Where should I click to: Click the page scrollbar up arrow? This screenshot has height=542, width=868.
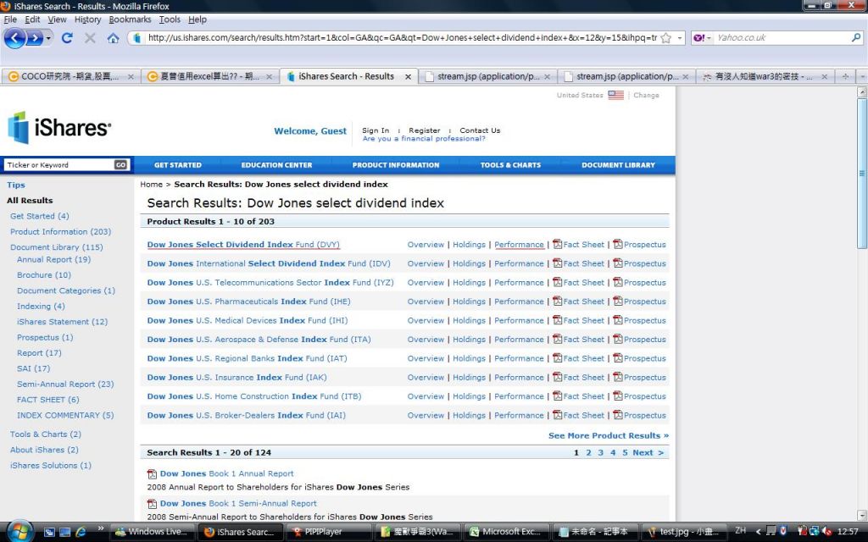862,92
